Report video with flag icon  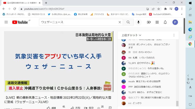coord(110,108)
